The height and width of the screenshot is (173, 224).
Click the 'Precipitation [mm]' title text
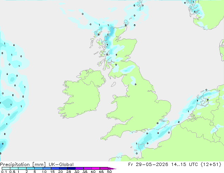pyautogui.click(x=23, y=165)
